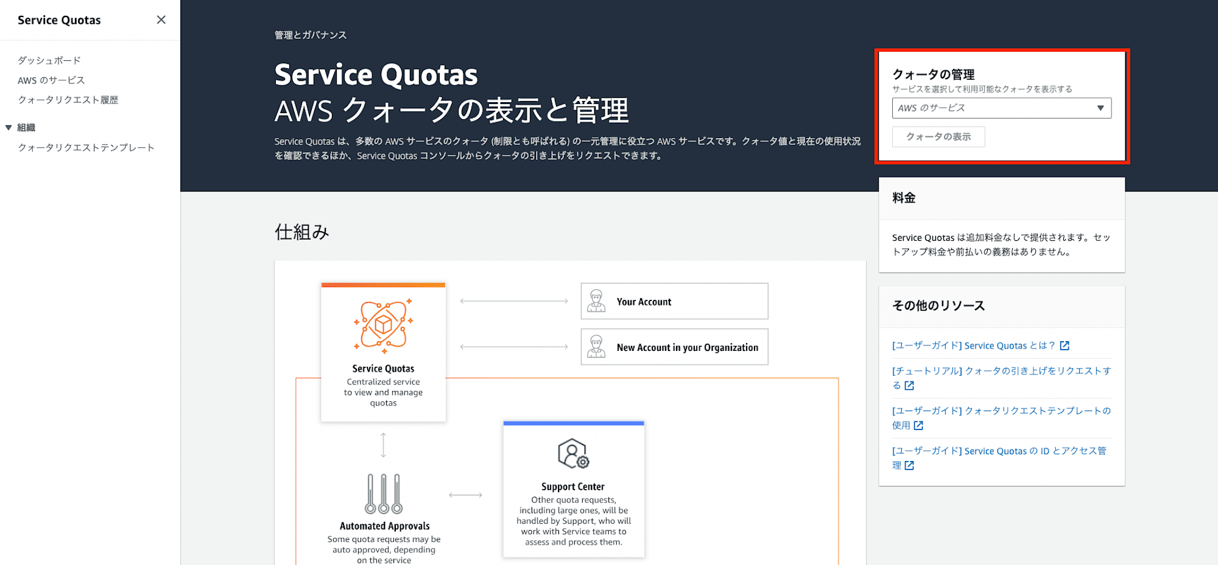Open guide link クォータリクエストテンプレートの使用

coord(1001,418)
